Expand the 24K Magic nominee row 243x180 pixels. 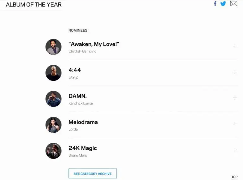[235, 150]
